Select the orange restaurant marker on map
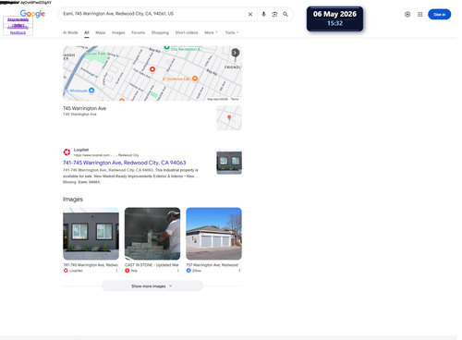 [x=195, y=79]
